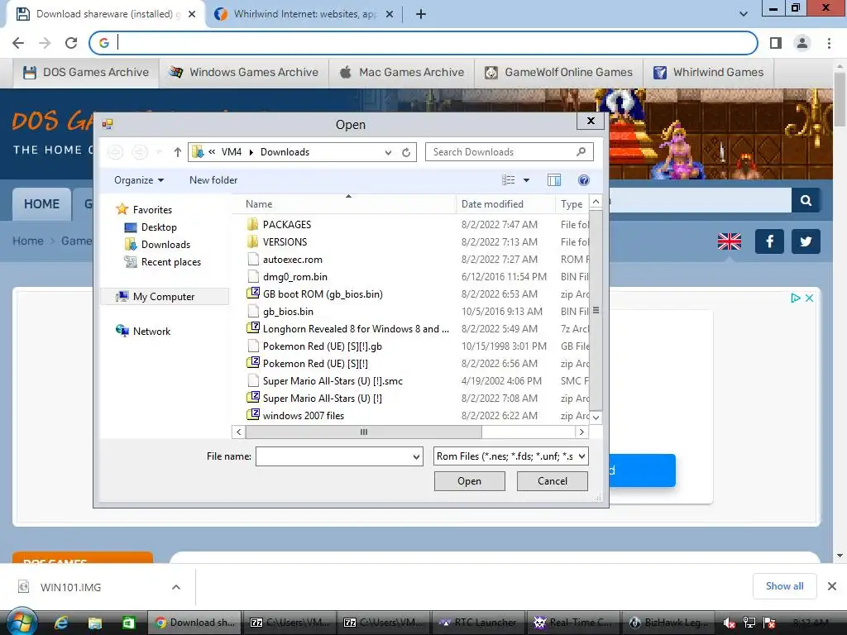
Task: Click the website search magnifier button
Action: pyautogui.click(x=806, y=201)
